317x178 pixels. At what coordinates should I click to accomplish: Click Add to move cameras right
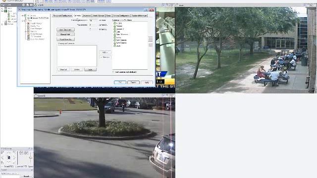pos(105,52)
